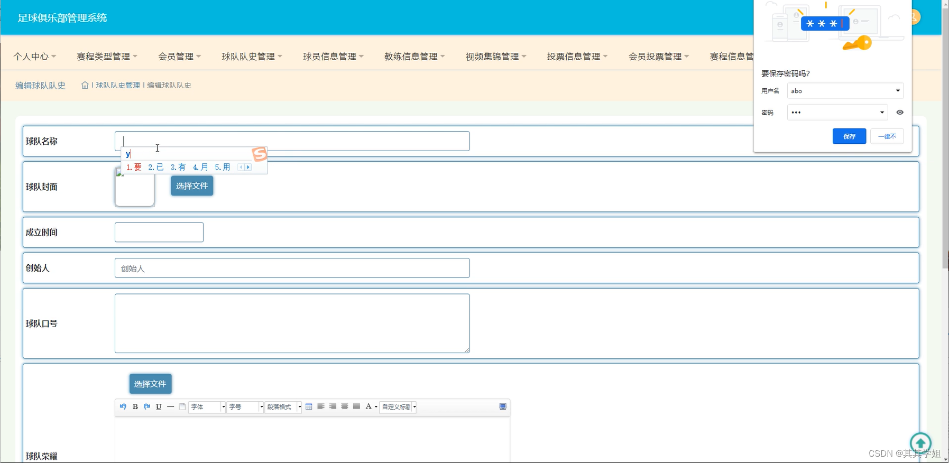Click the back-to-top arrow button

(920, 443)
